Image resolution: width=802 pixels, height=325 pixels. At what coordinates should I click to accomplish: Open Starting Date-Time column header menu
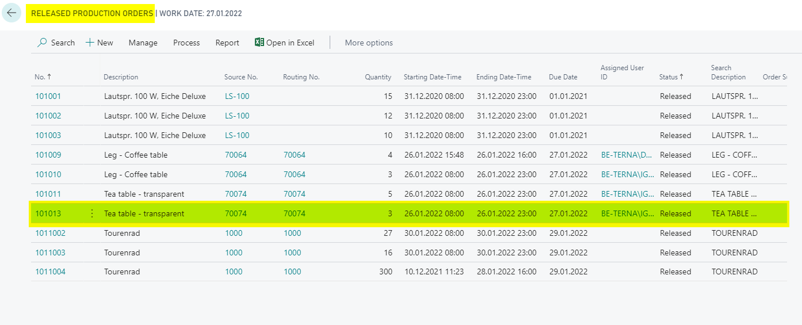tap(433, 77)
